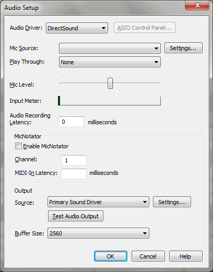213x272 pixels.
Task: Click the Settings button beside Mic Source
Action: tap(183, 48)
